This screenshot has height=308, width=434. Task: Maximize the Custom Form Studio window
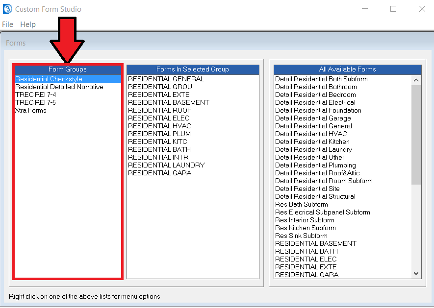pyautogui.click(x=393, y=9)
